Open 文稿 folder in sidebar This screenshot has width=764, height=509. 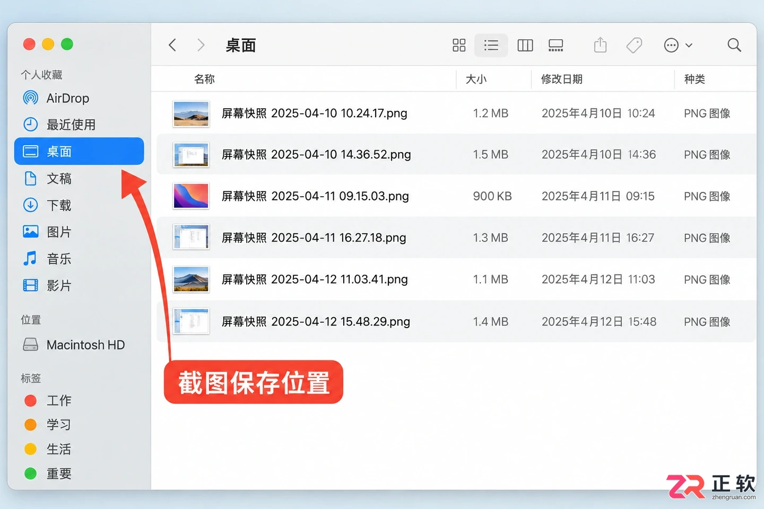coord(79,179)
